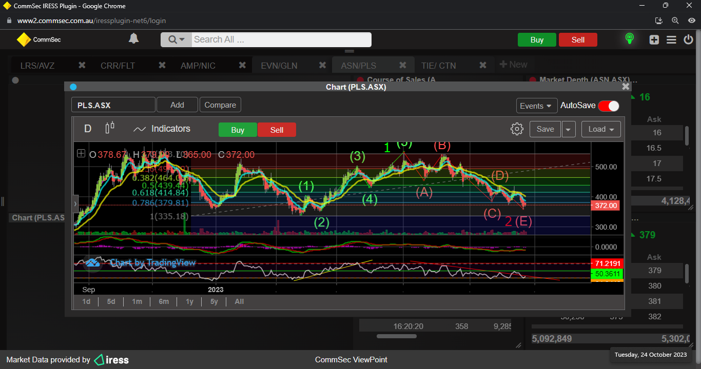
Task: Open the hamburger main menu
Action: click(x=671, y=39)
